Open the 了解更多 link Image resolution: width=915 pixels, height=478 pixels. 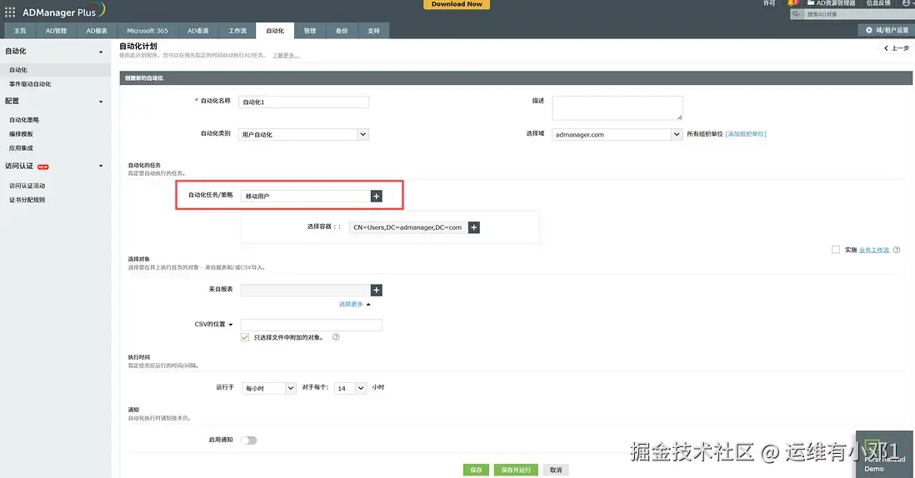click(x=286, y=55)
